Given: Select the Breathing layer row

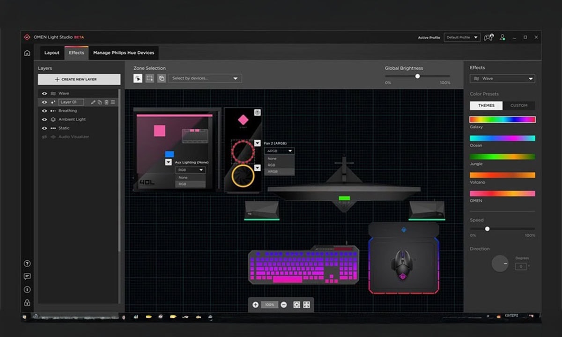Looking at the screenshot, I should tap(79, 111).
